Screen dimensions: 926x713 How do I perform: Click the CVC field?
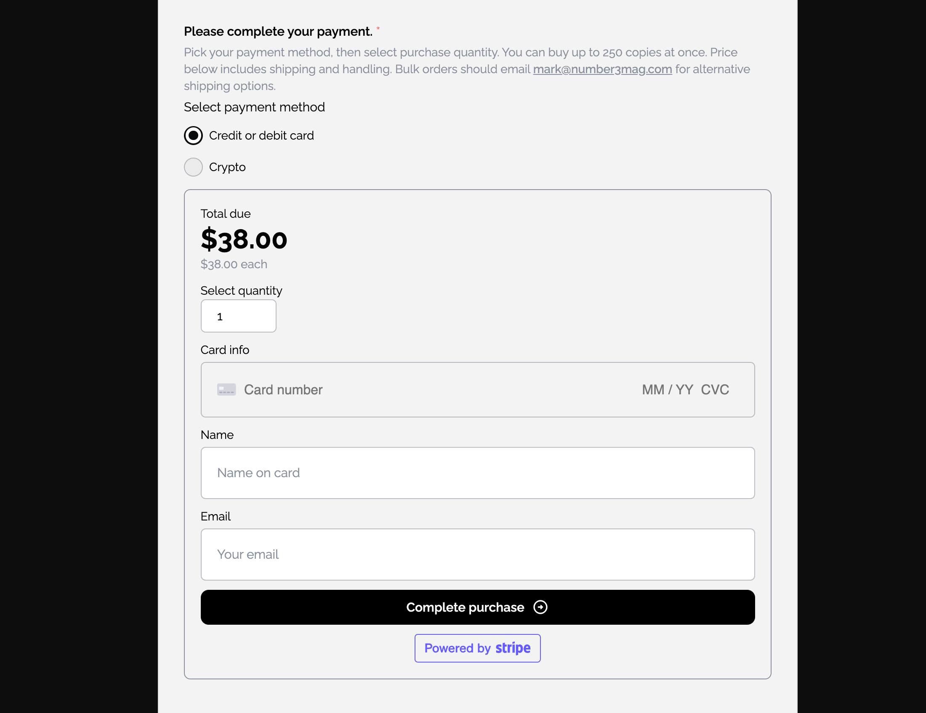coord(715,390)
